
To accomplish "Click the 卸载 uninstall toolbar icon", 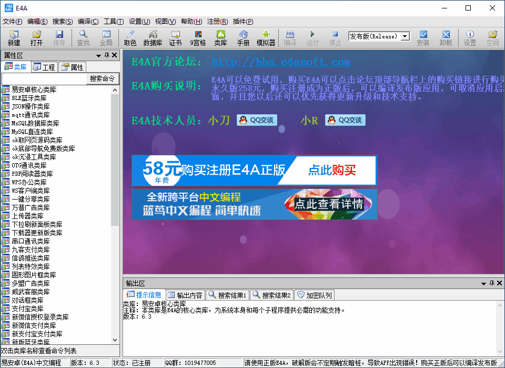I will coord(446,38).
